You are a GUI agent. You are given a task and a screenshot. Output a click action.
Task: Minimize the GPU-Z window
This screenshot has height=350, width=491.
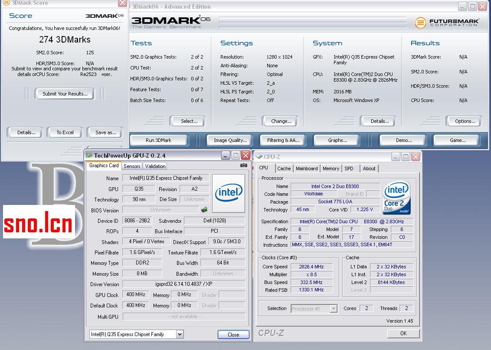click(226, 155)
